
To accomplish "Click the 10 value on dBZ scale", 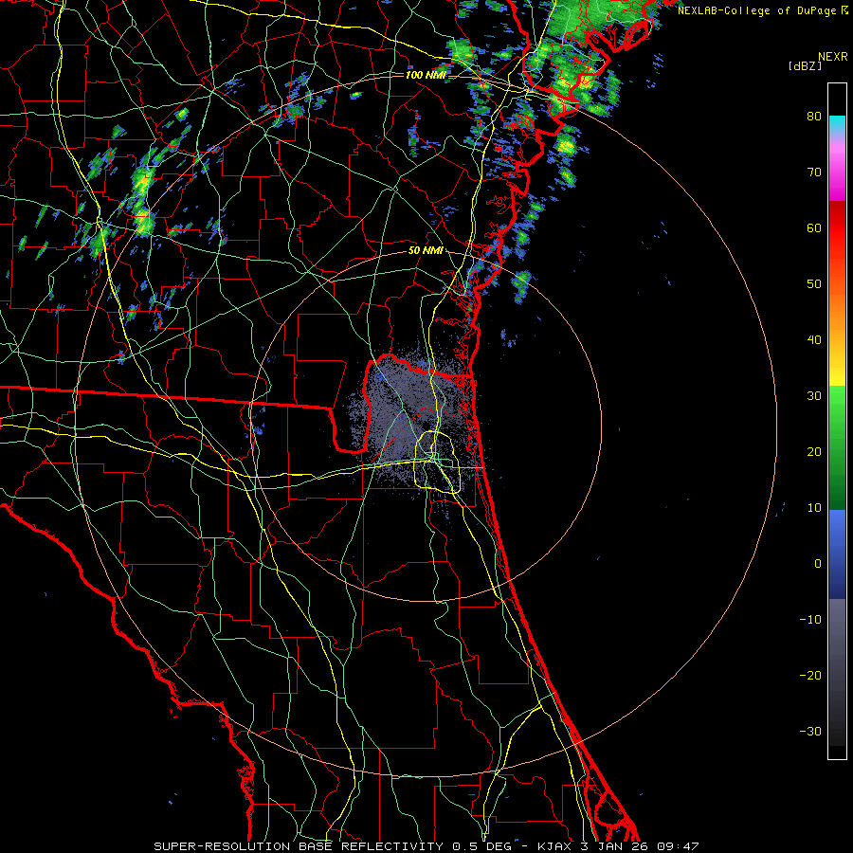I will (814, 508).
